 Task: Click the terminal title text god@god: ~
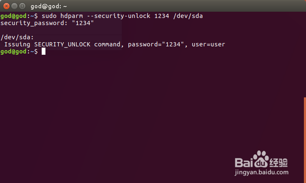point(49,6)
